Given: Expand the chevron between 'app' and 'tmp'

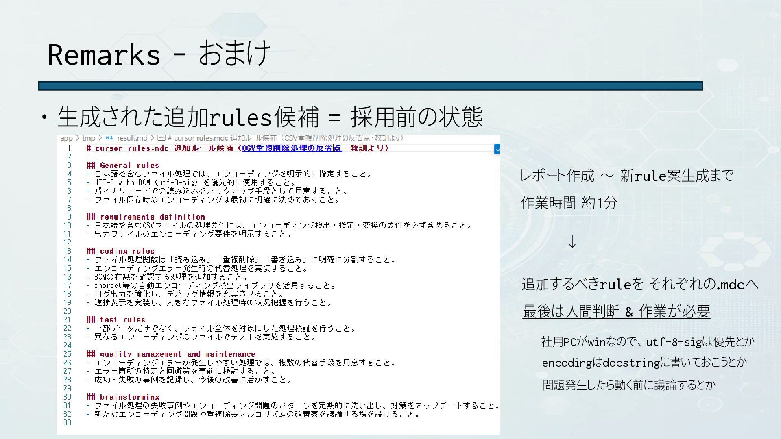Looking at the screenshot, I should tap(77, 138).
